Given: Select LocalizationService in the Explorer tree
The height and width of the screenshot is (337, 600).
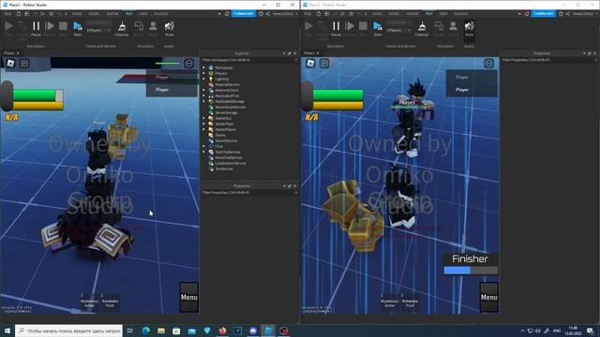Looking at the screenshot, I should click(230, 164).
